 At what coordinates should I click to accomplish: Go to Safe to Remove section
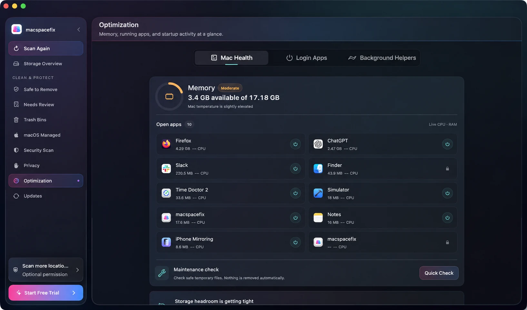[46, 90]
